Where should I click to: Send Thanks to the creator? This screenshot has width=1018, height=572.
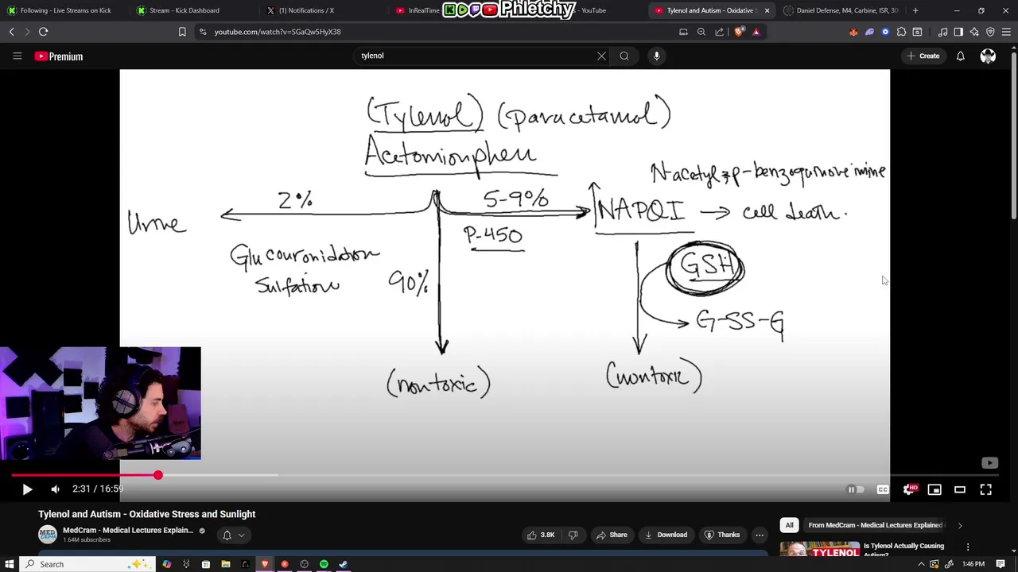(x=722, y=535)
